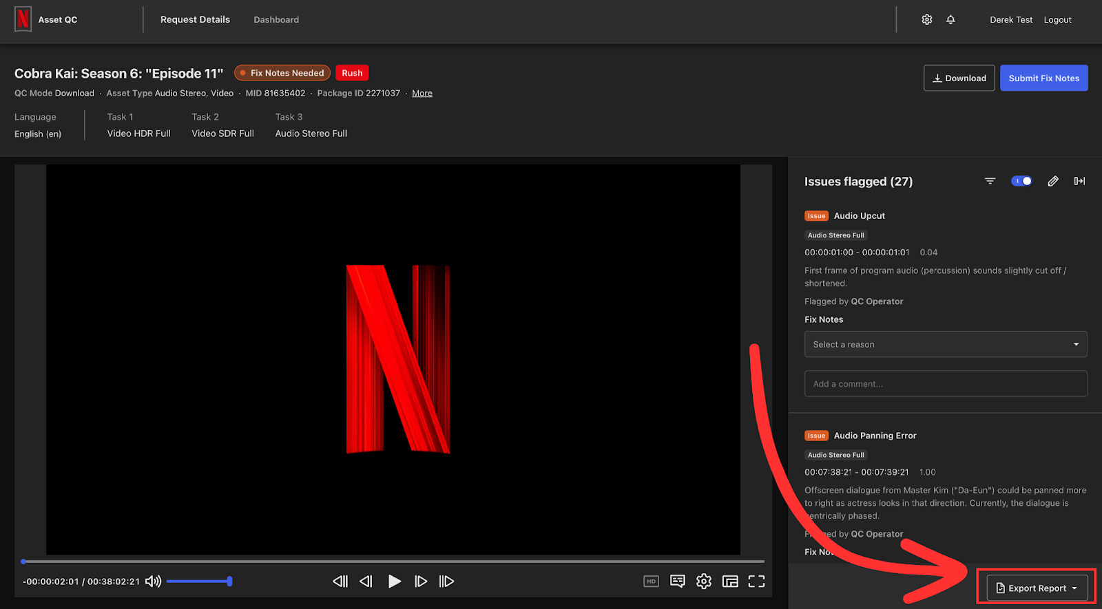This screenshot has height=609, width=1102.
Task: Click timecode 00:07:38:21 - 00:07:39:21
Action: point(856,472)
